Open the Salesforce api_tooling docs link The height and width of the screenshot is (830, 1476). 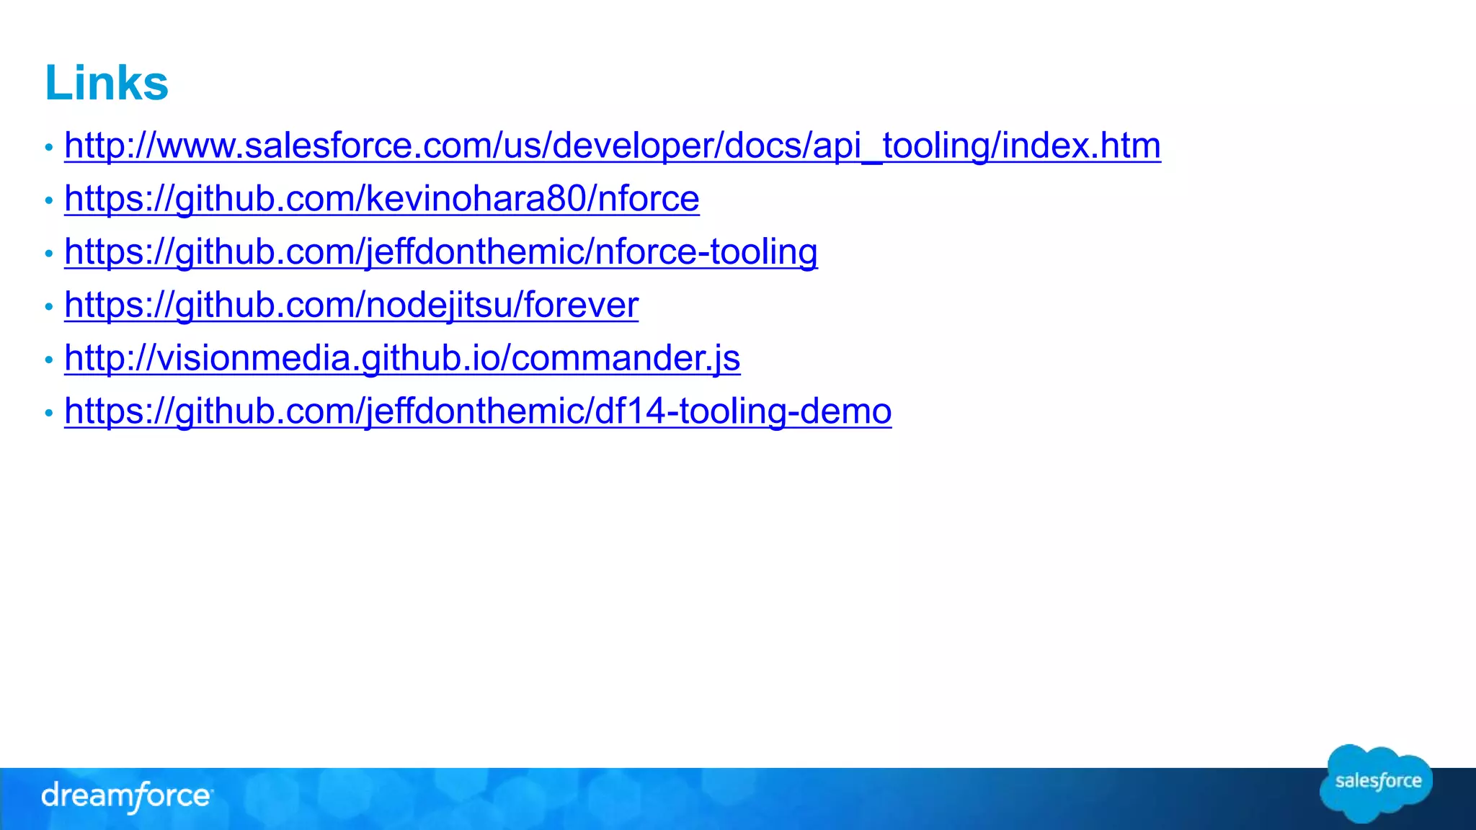pyautogui.click(x=613, y=146)
